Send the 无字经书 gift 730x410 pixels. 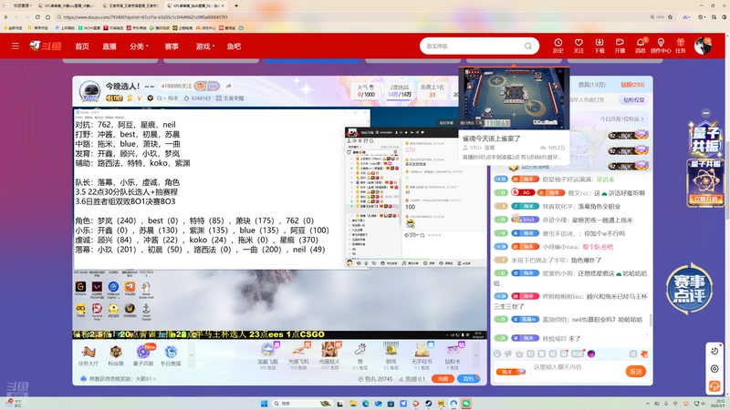(422, 355)
